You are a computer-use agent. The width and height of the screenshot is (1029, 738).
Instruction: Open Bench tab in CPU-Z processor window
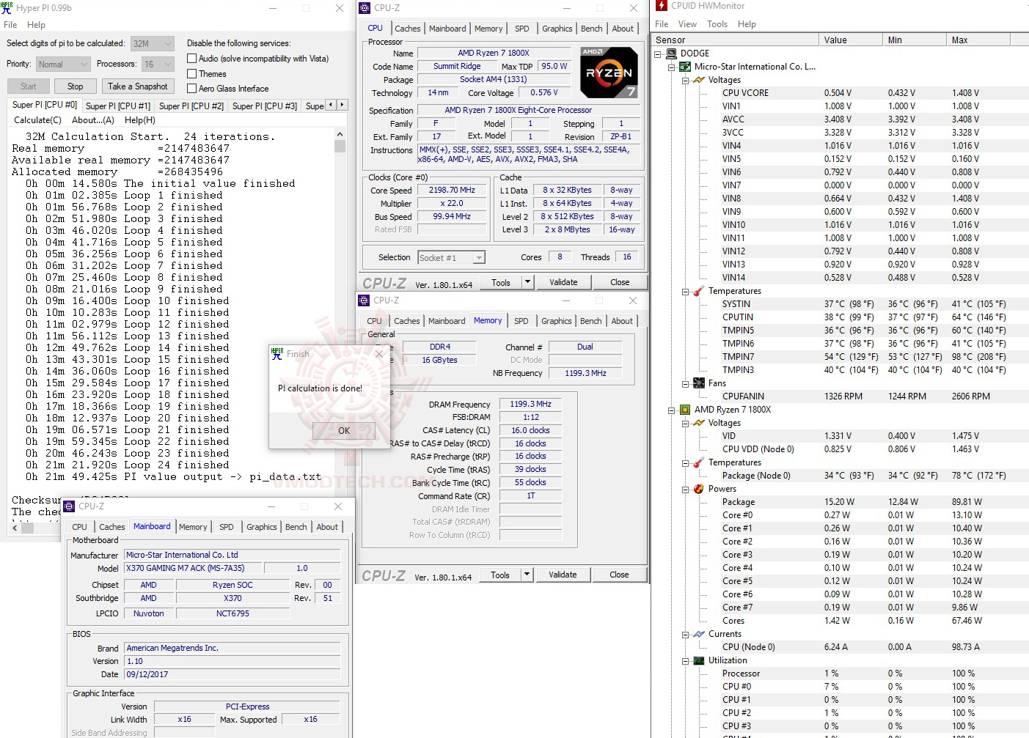point(592,29)
